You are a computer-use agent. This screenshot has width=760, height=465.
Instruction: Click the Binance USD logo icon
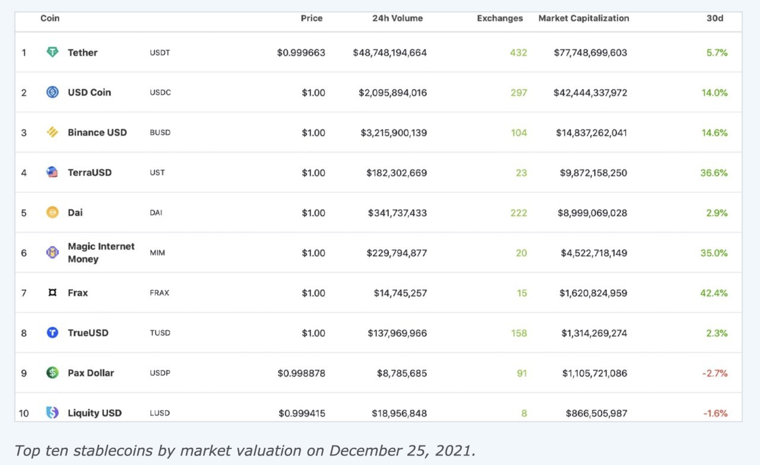point(52,132)
